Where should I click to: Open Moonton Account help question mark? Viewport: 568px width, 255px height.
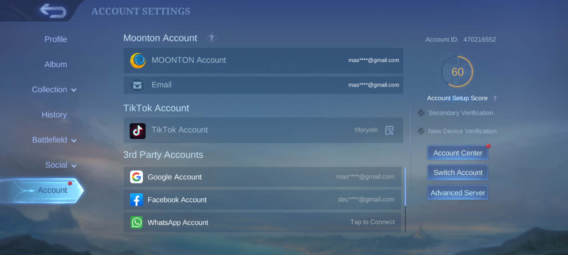tap(211, 38)
